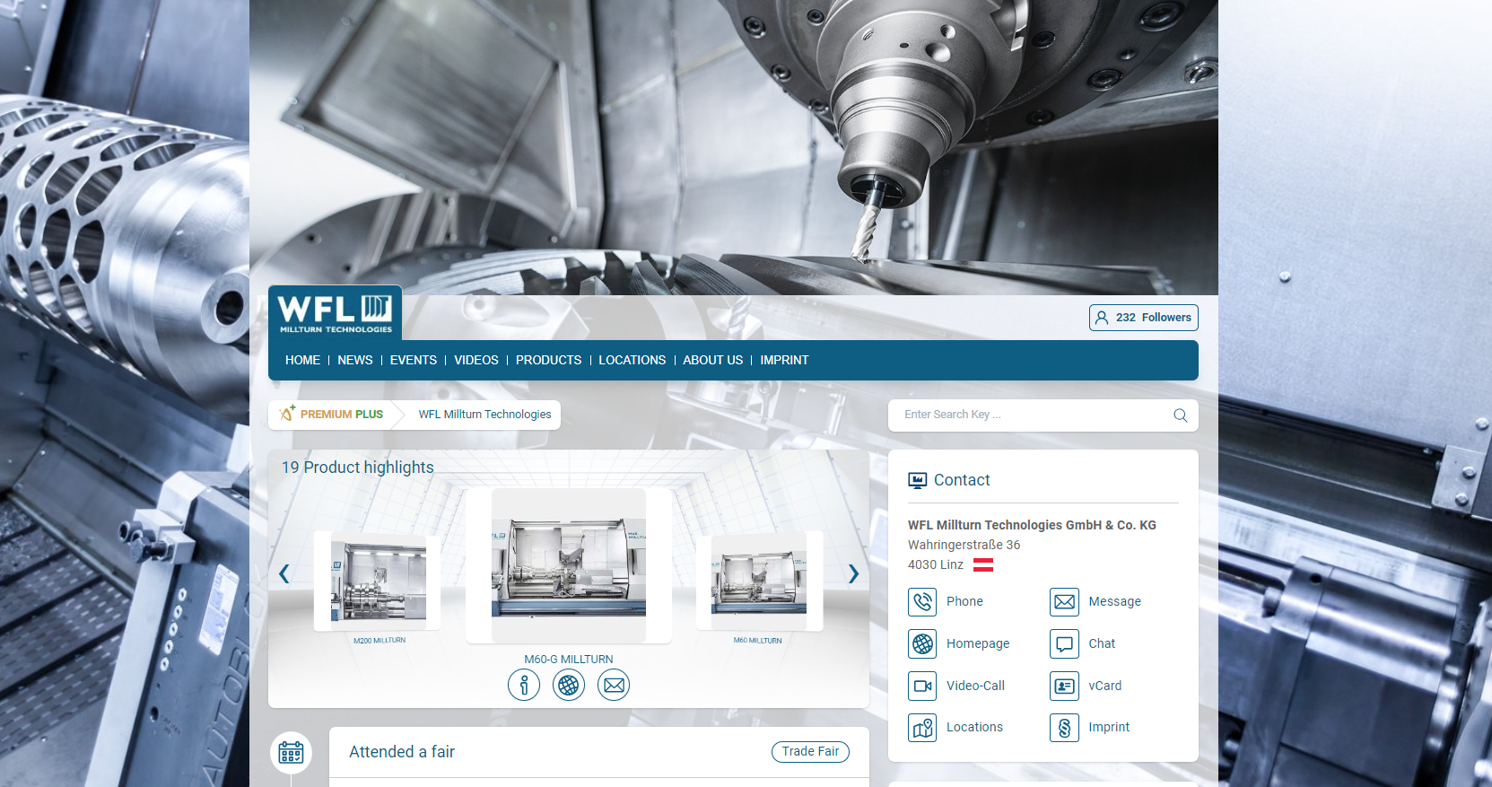
Task: Go to the VIDEOS section
Action: pyautogui.click(x=476, y=360)
